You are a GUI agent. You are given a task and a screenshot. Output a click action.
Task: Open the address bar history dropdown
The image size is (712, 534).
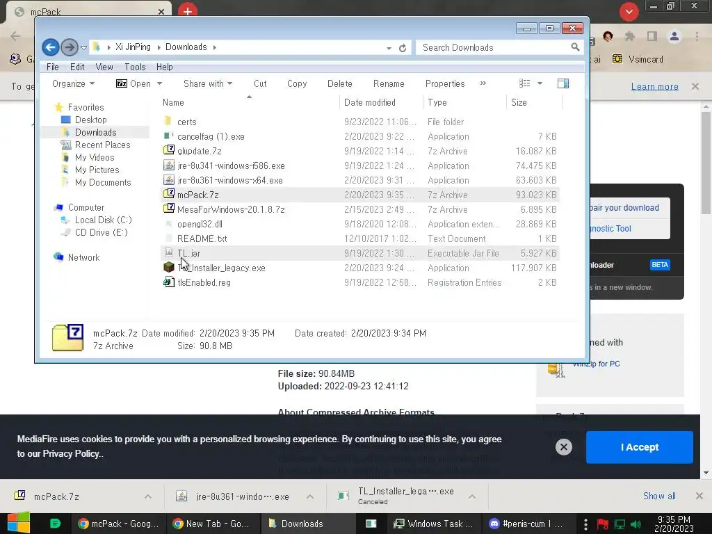[389, 48]
